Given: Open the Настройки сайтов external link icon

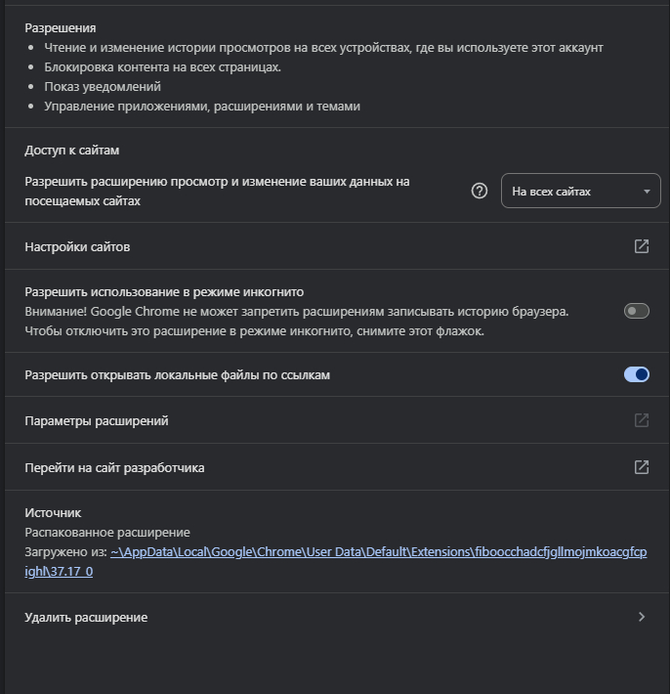Looking at the screenshot, I should (642, 246).
